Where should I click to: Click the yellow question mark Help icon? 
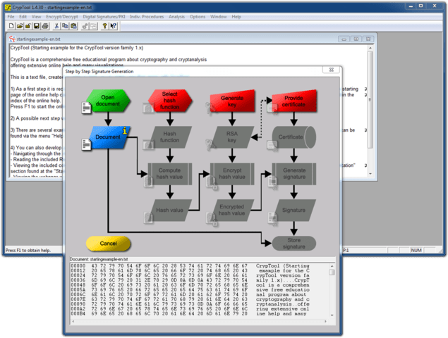[104, 26]
